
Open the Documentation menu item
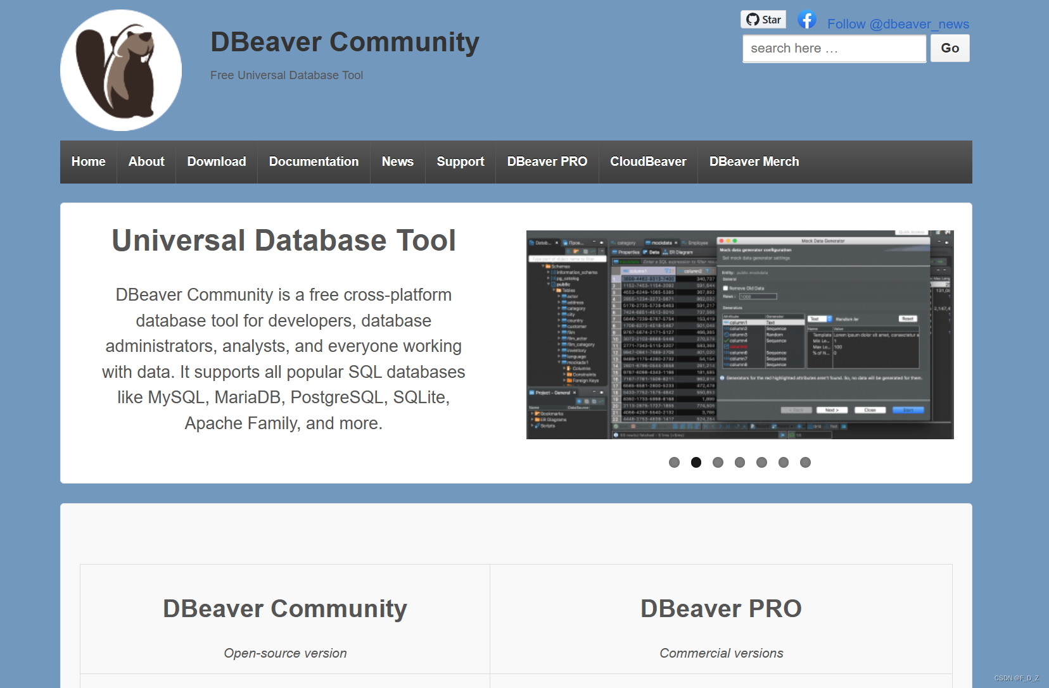pyautogui.click(x=314, y=162)
